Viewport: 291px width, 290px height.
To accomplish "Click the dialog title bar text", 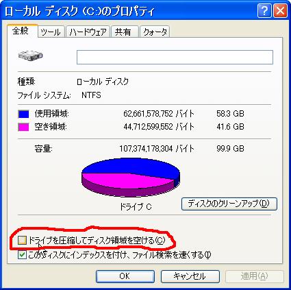I will pyautogui.click(x=80, y=12).
